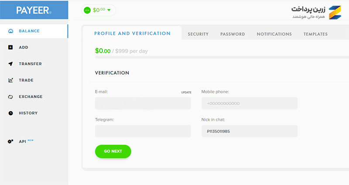This screenshot has width=349, height=185.
Task: Click the History clock icon
Action: 10,113
